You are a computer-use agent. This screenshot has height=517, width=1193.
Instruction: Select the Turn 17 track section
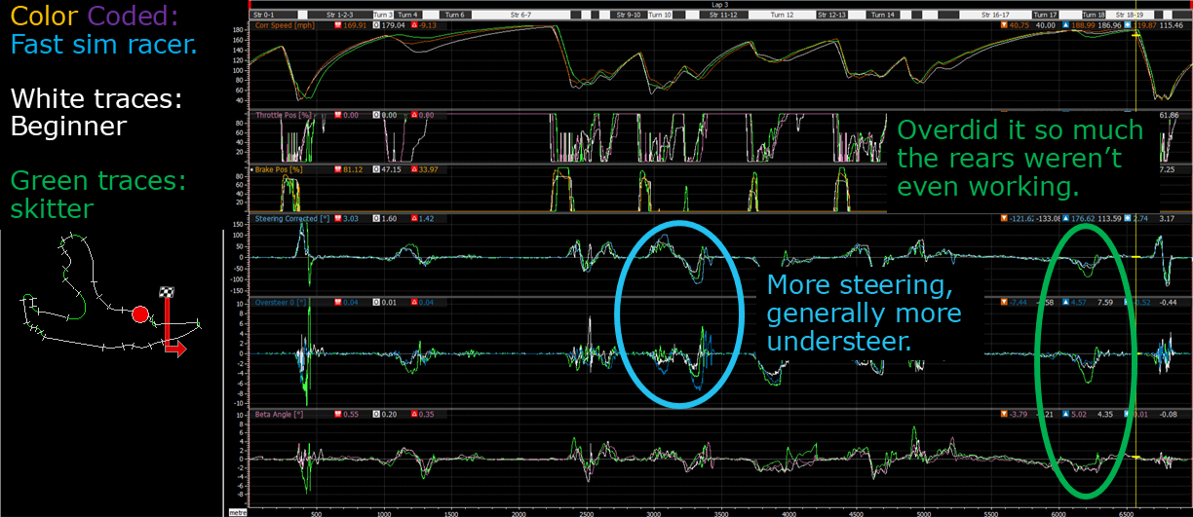1046,16
